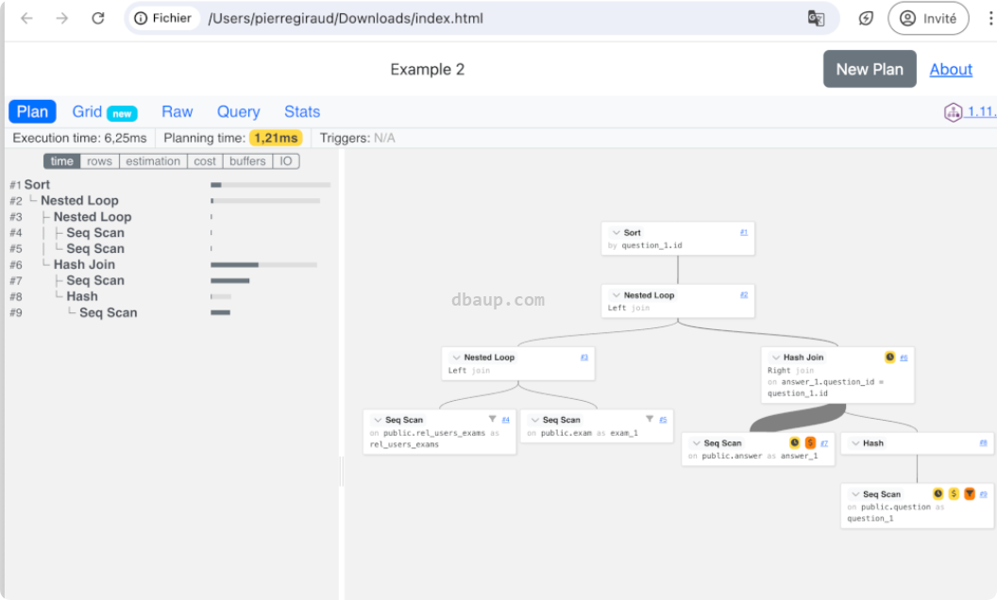Click the address bar URL field
This screenshot has width=997, height=600.
click(482, 19)
